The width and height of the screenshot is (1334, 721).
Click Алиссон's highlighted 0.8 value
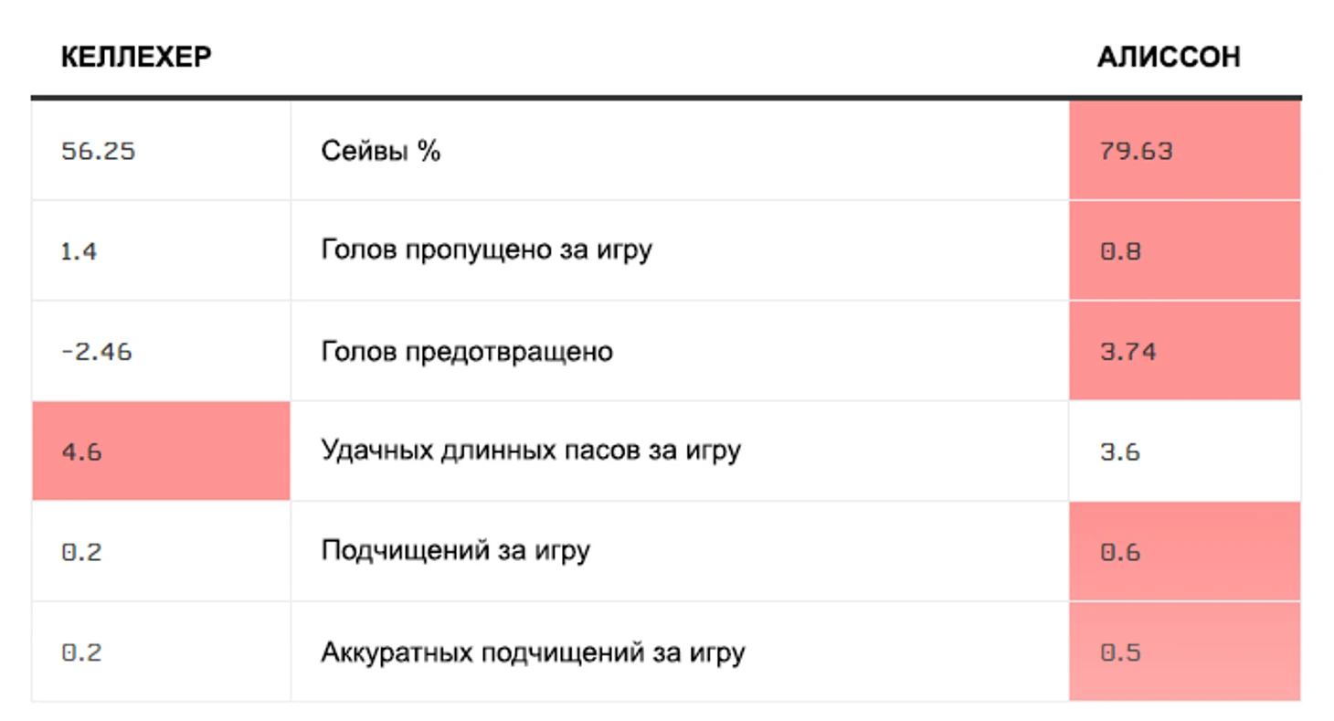tap(1184, 251)
